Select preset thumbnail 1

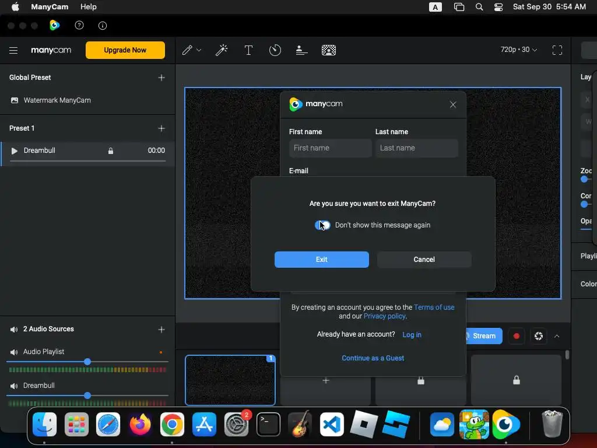point(230,380)
